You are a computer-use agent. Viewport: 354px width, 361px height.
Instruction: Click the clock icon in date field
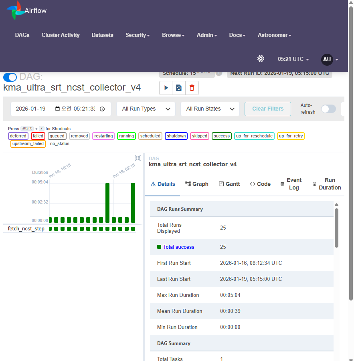(102, 109)
